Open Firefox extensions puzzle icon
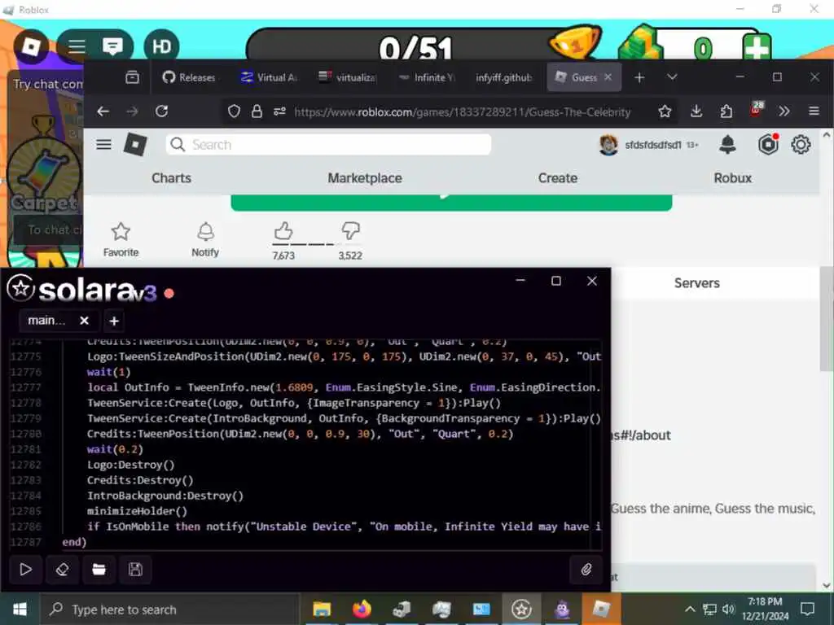Image resolution: width=834 pixels, height=625 pixels. pyautogui.click(x=726, y=111)
